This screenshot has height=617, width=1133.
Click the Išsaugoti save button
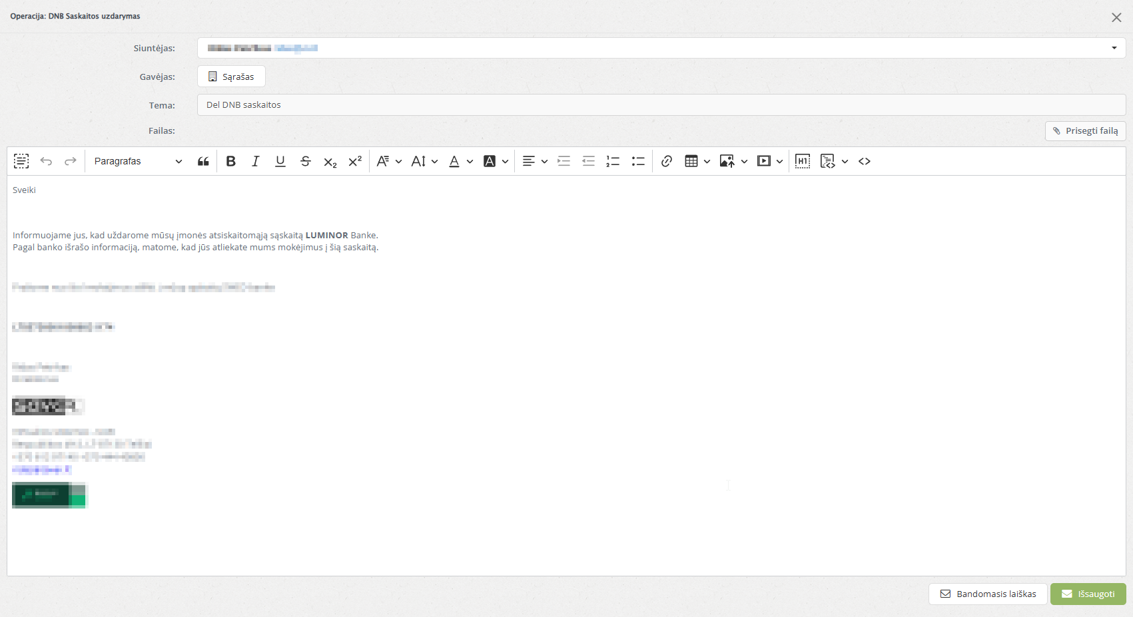1088,594
